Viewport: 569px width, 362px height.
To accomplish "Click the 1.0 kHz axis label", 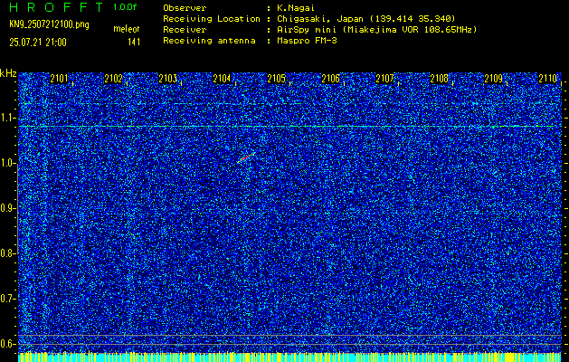I will tap(7, 163).
